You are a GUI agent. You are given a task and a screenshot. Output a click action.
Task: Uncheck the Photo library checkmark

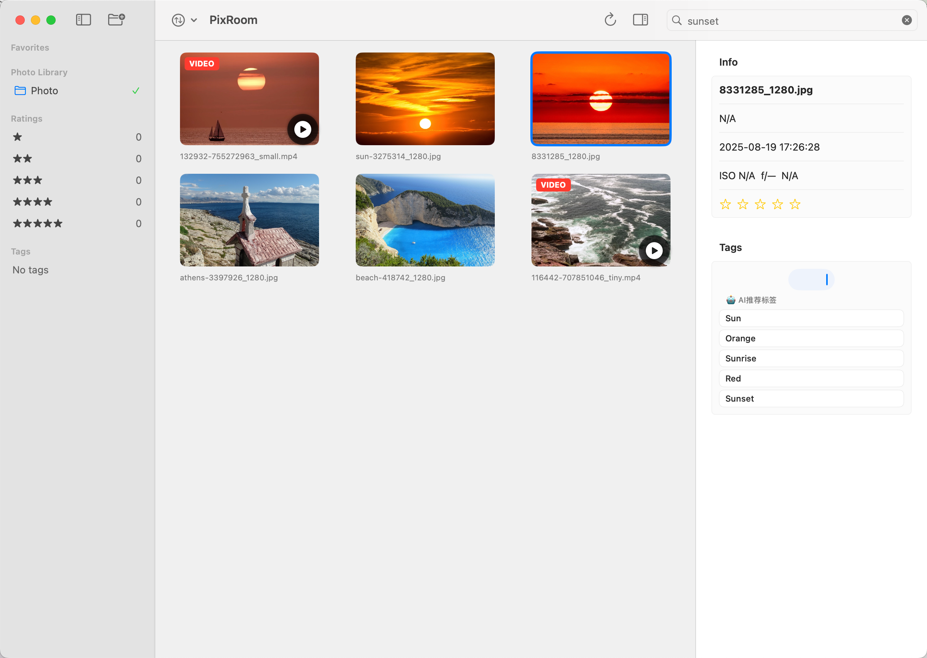[x=136, y=90]
